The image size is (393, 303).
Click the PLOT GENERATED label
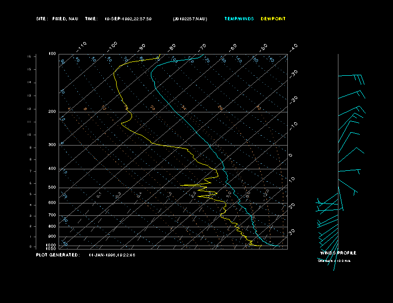tap(57, 255)
